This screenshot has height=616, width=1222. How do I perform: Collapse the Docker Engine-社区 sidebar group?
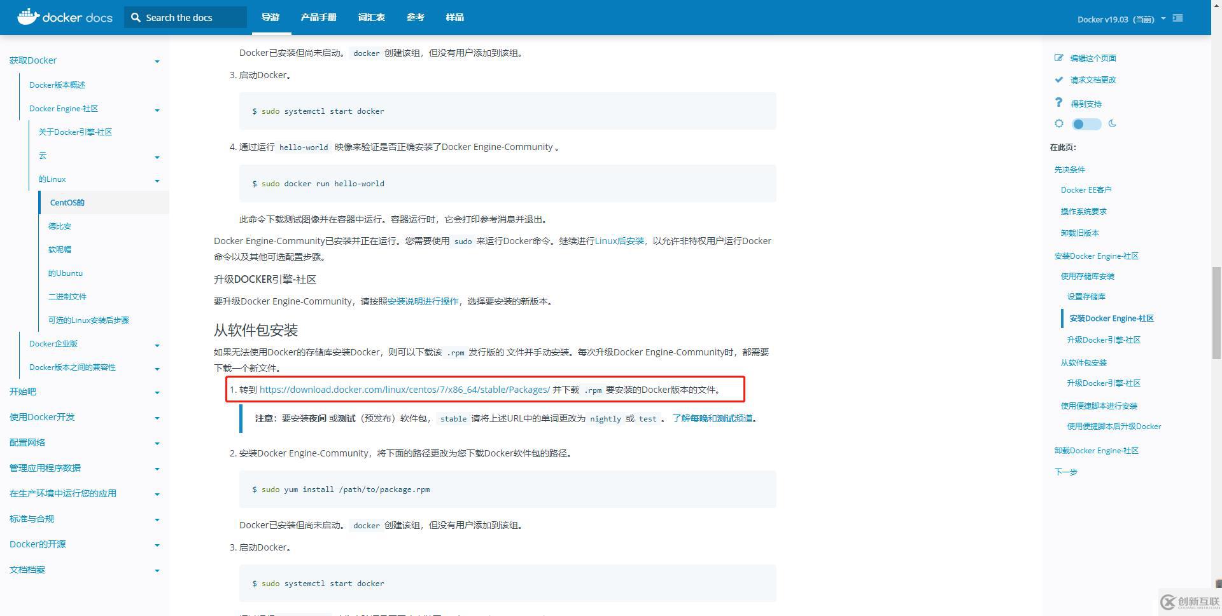[x=157, y=110]
